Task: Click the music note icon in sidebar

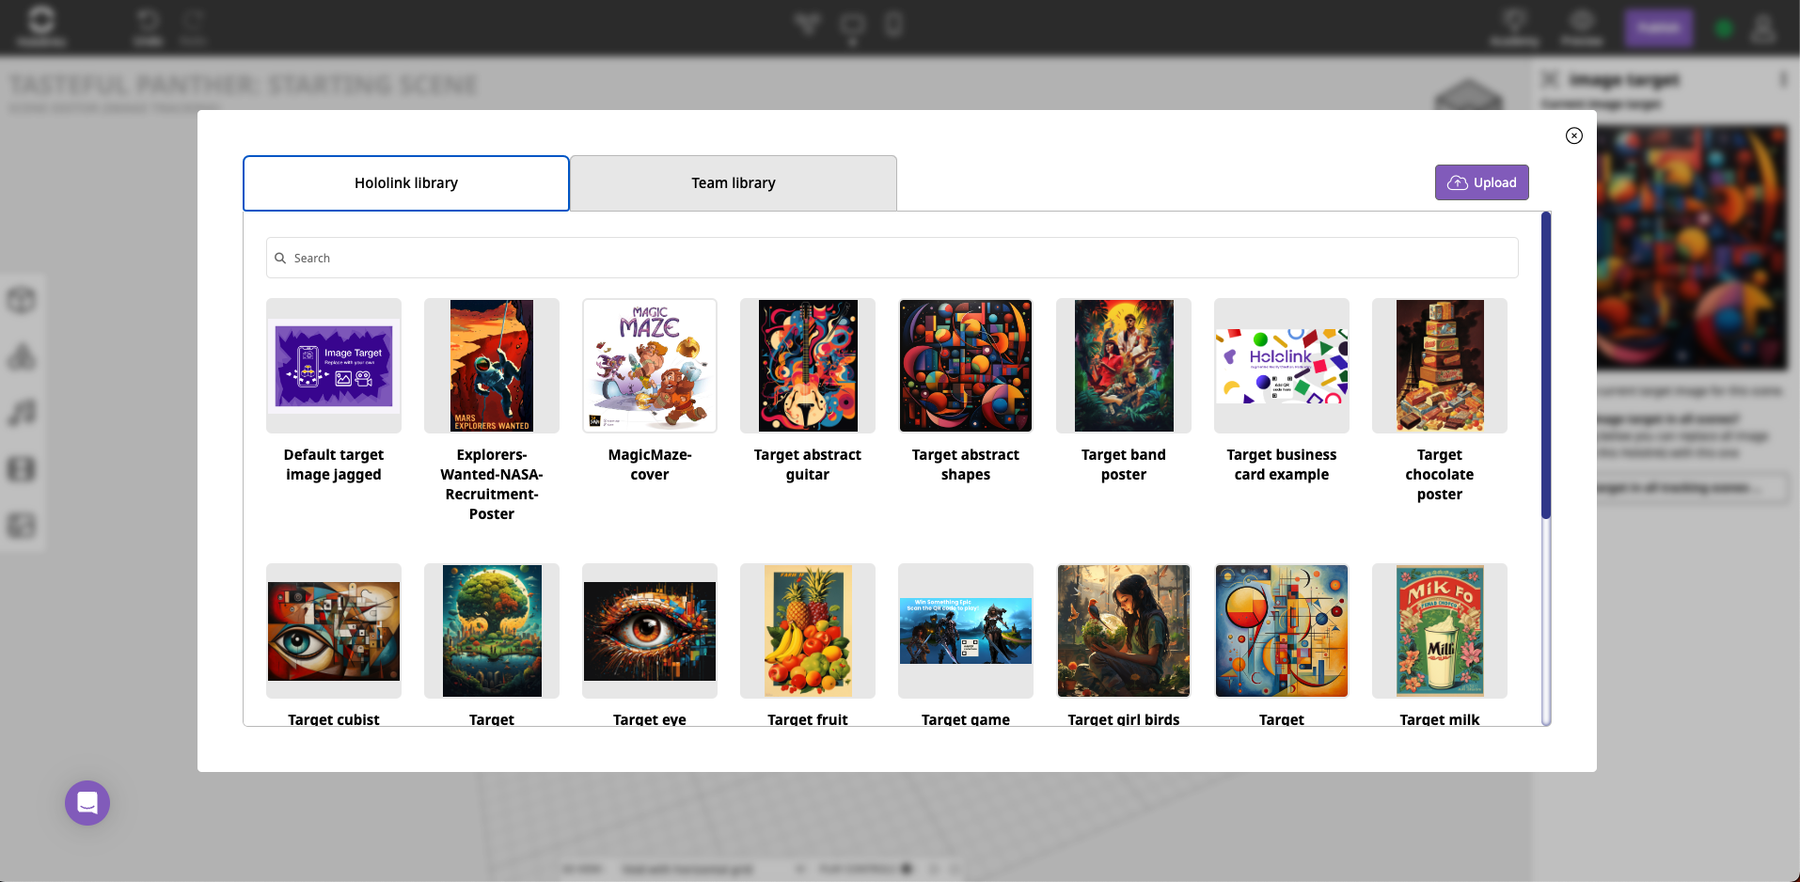Action: pyautogui.click(x=22, y=412)
